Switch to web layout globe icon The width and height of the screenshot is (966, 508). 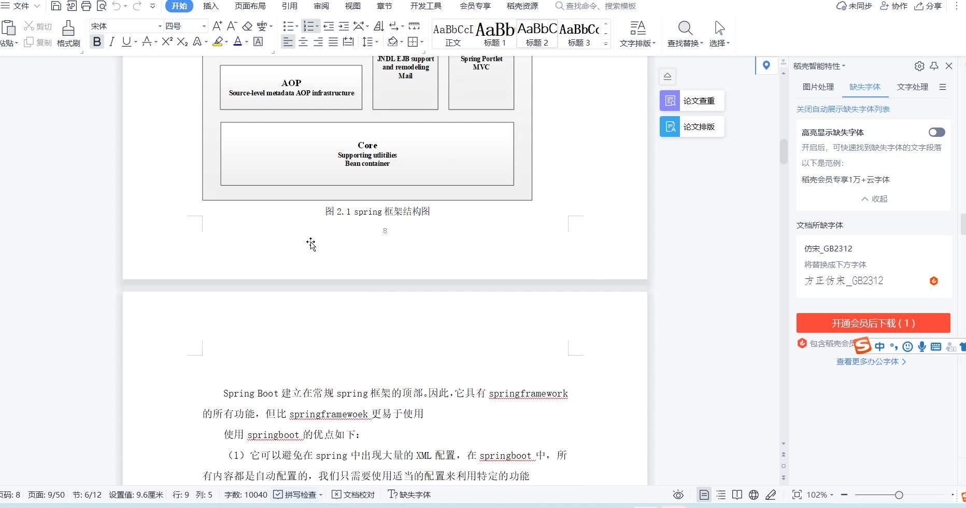coord(754,495)
